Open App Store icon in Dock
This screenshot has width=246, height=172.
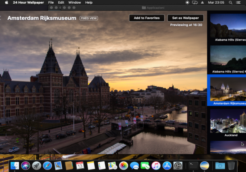pyautogui.click(x=167, y=166)
